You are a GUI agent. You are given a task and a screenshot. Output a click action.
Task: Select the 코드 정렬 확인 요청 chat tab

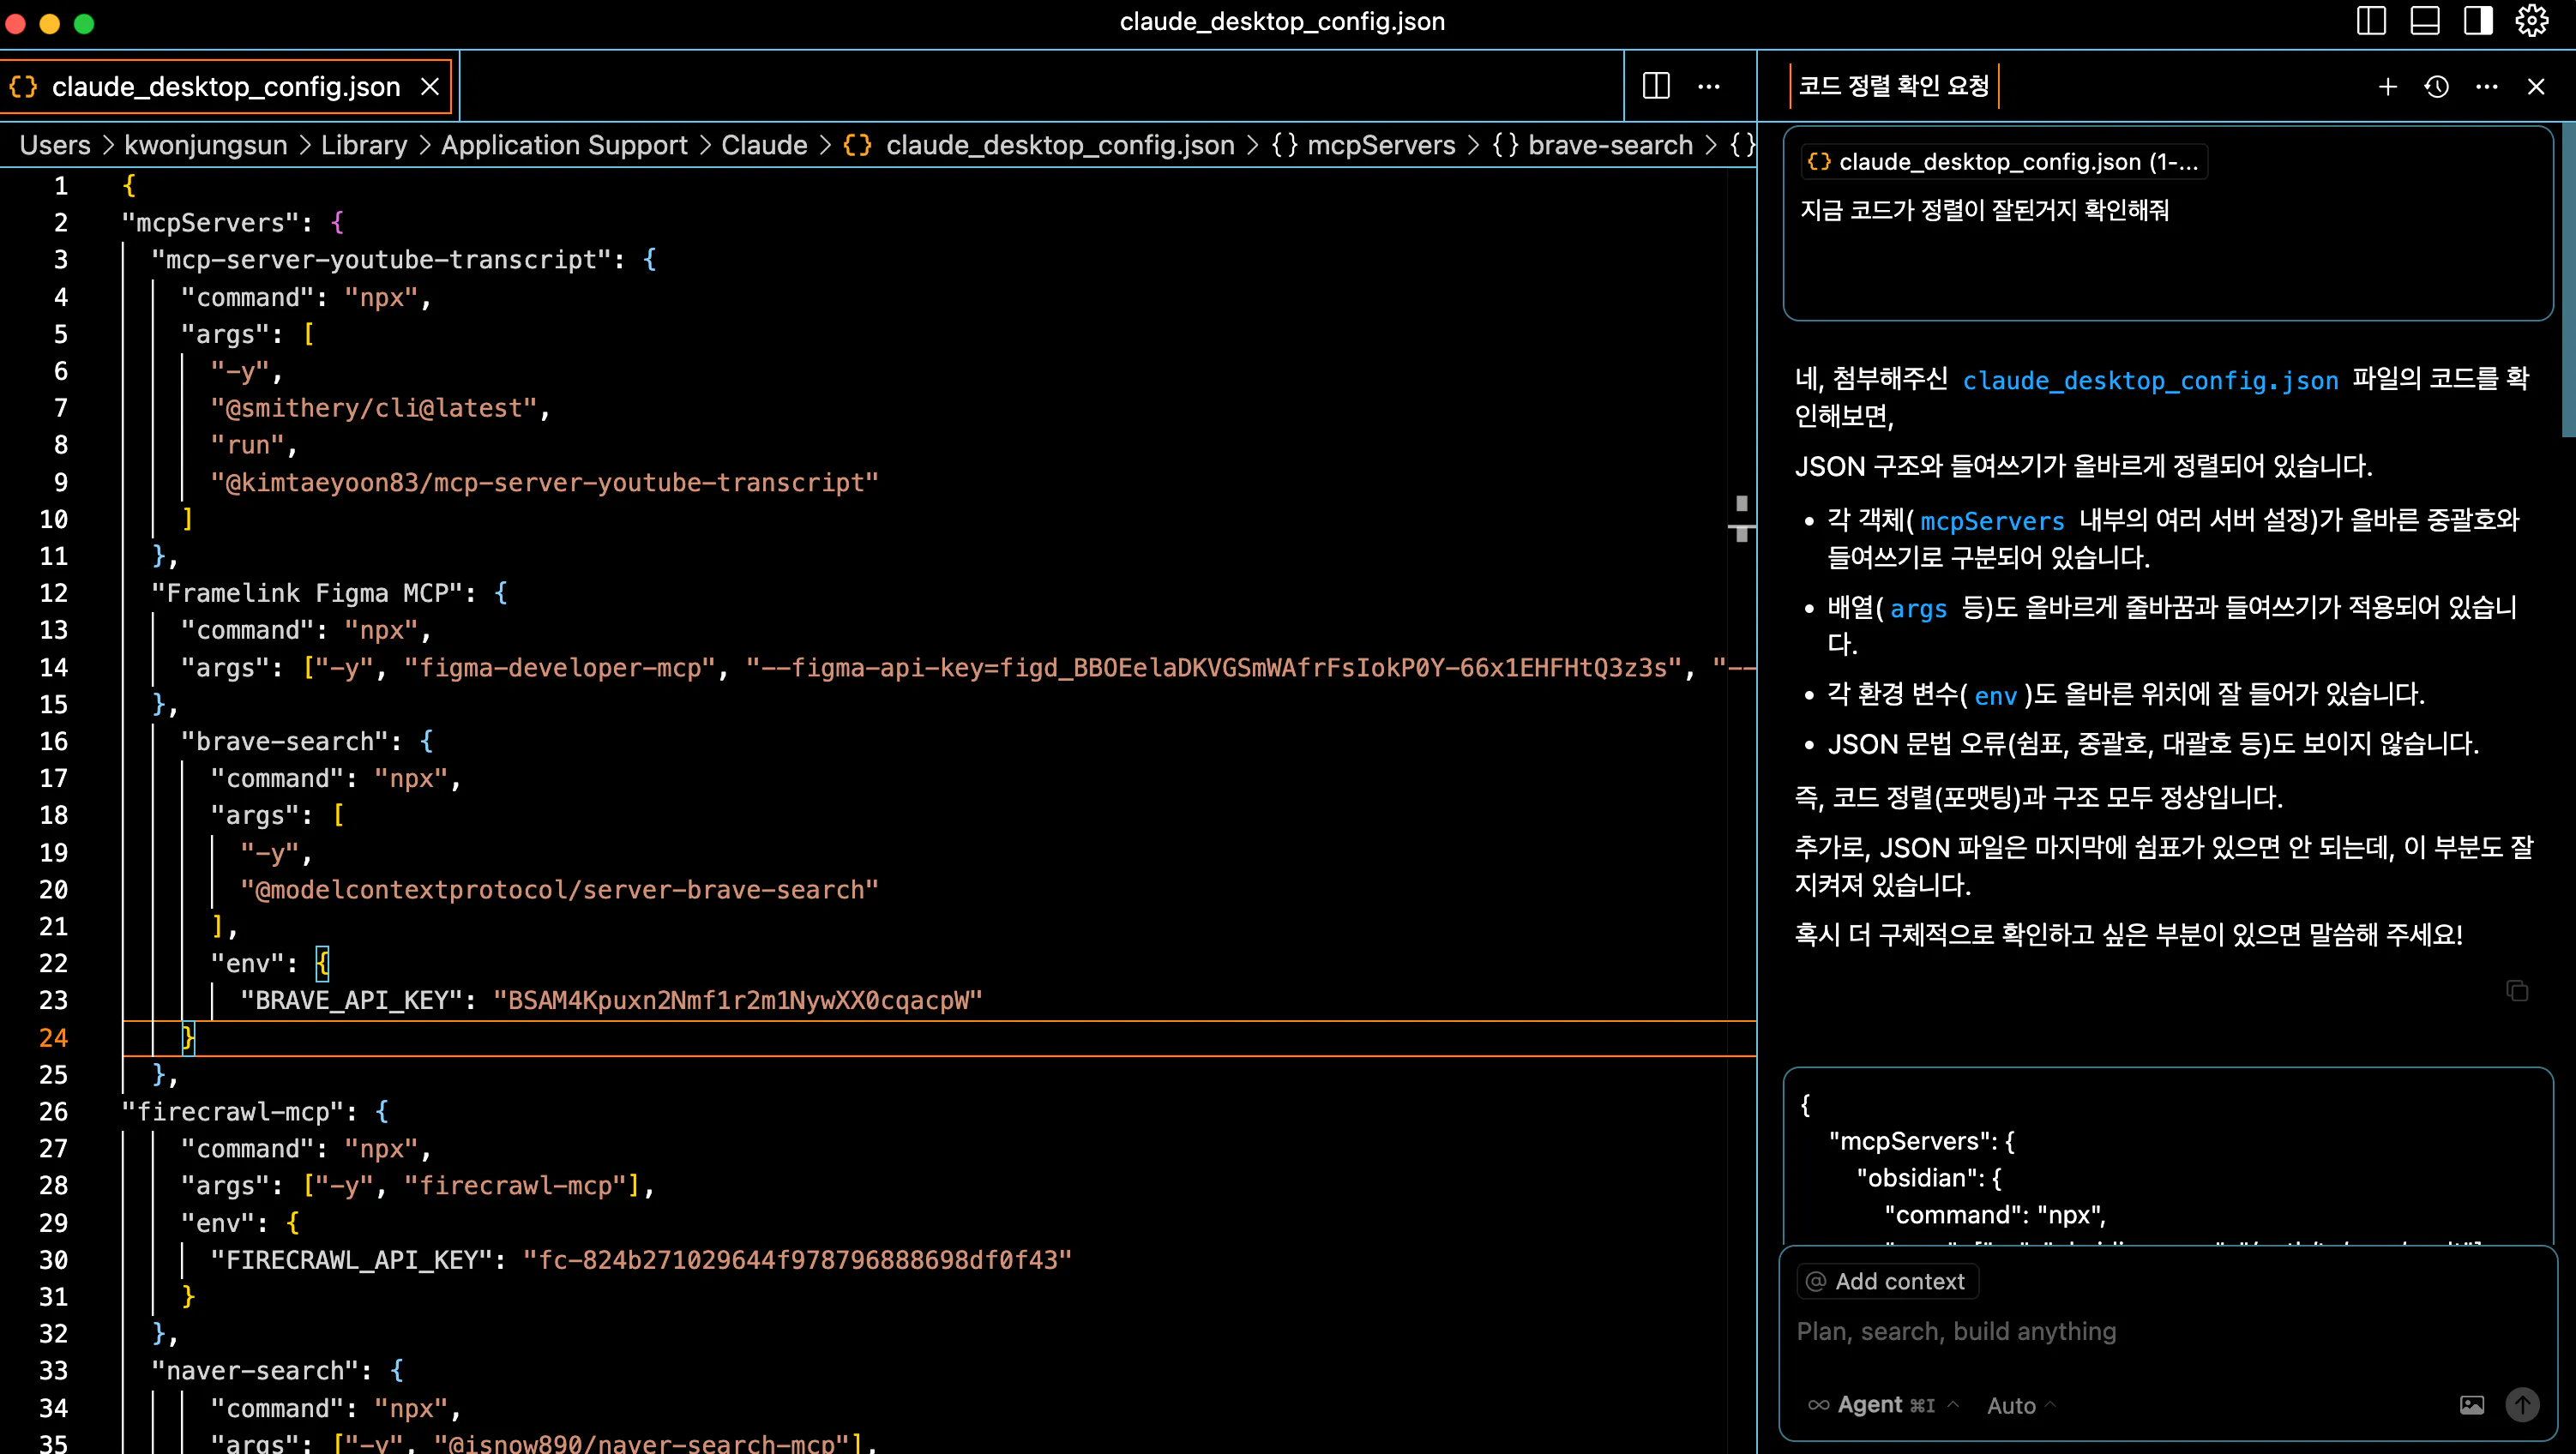coord(1893,86)
